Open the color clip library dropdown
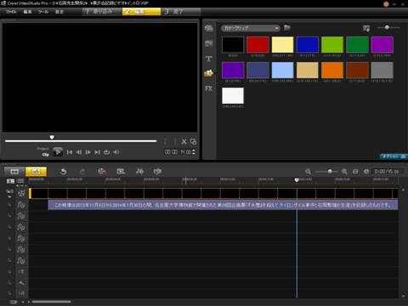The width and height of the screenshot is (408, 306). click(251, 28)
